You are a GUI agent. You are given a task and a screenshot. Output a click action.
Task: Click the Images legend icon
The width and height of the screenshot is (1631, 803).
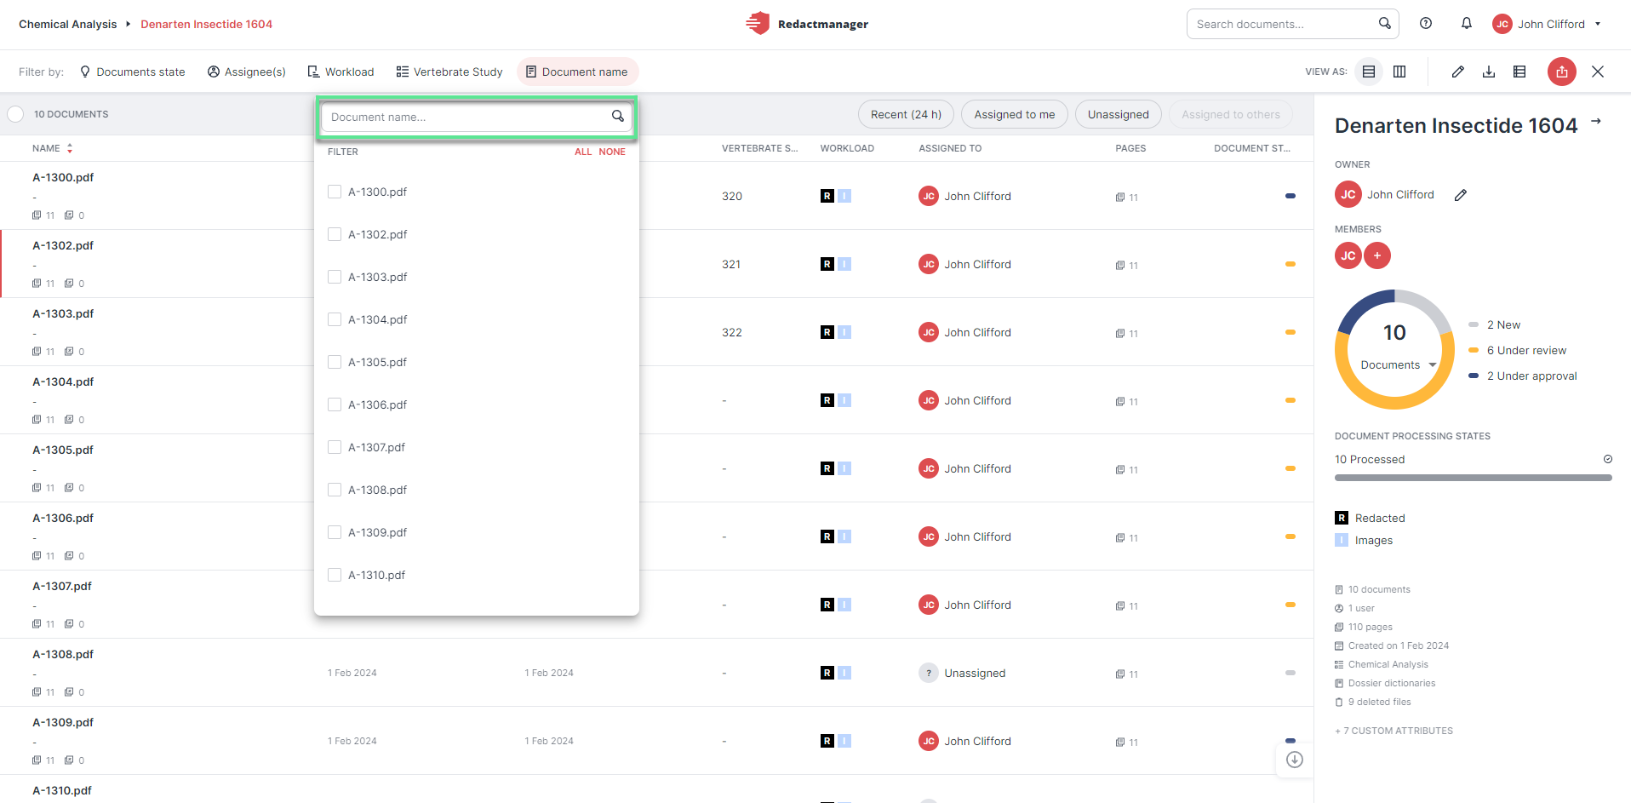pos(1342,540)
